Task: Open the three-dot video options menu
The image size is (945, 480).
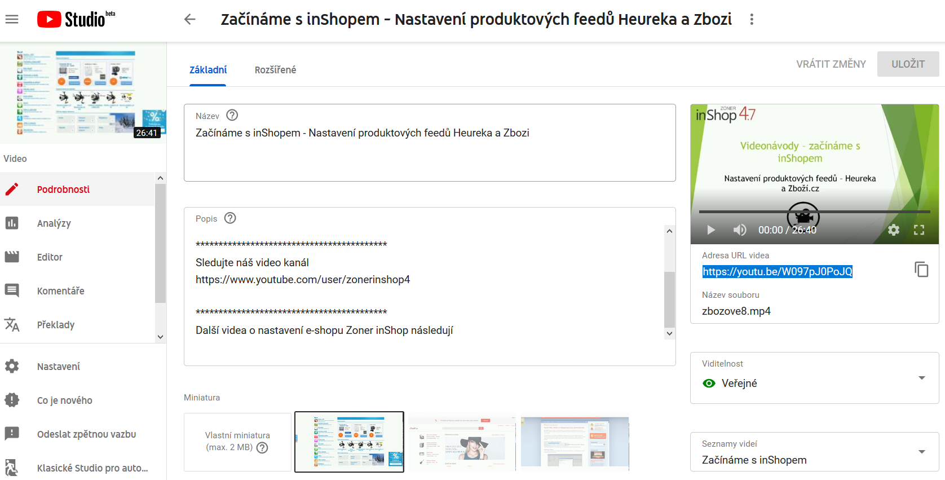Action: click(x=751, y=19)
